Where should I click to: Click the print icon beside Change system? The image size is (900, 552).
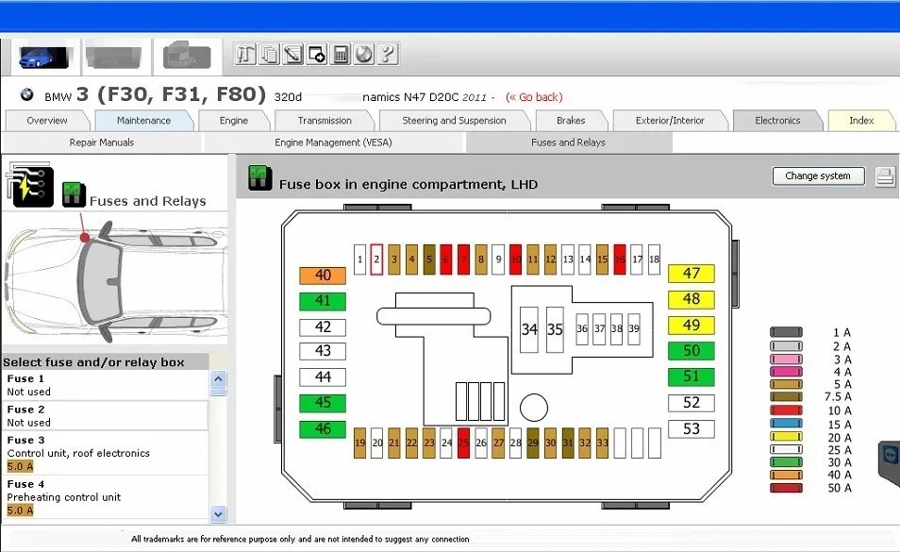(x=885, y=176)
